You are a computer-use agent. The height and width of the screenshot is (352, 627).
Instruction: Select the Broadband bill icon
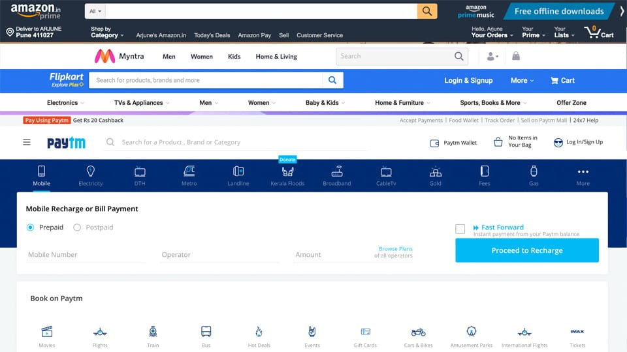click(337, 171)
